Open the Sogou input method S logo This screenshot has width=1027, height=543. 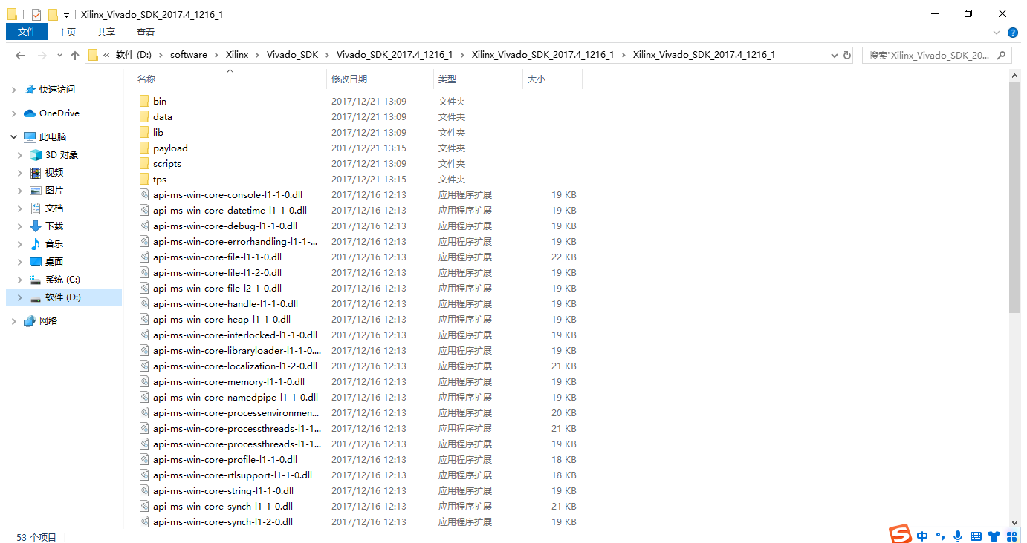pos(901,535)
